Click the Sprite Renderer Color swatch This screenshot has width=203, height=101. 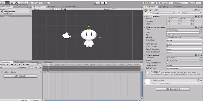click(x=183, y=32)
